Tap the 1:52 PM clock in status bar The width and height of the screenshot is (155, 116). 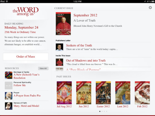pos(77,1)
